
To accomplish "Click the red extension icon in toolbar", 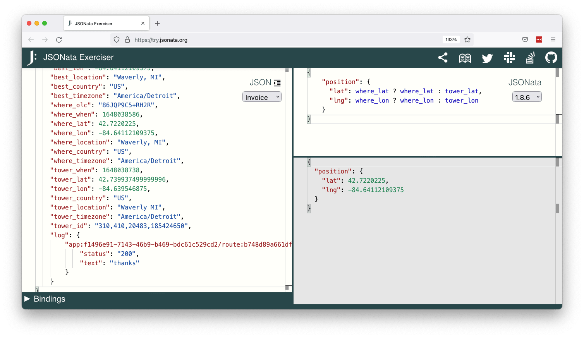I will [x=539, y=39].
